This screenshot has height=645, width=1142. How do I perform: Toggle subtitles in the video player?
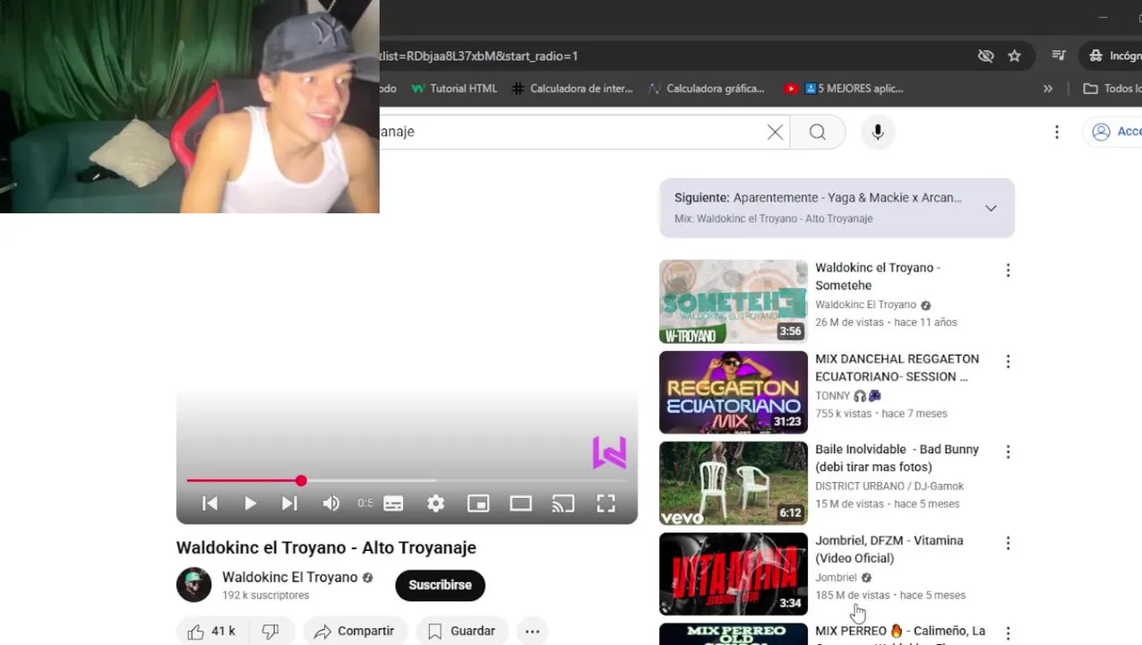(393, 503)
